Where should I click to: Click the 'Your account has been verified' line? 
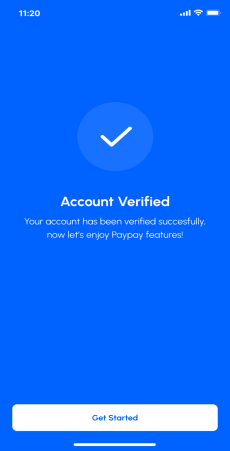(x=115, y=222)
